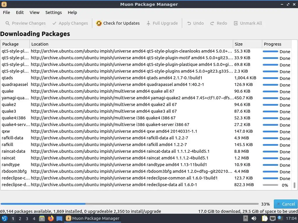Click the Apply Changes checkmark icon
298x223 pixels.
coord(54,23)
